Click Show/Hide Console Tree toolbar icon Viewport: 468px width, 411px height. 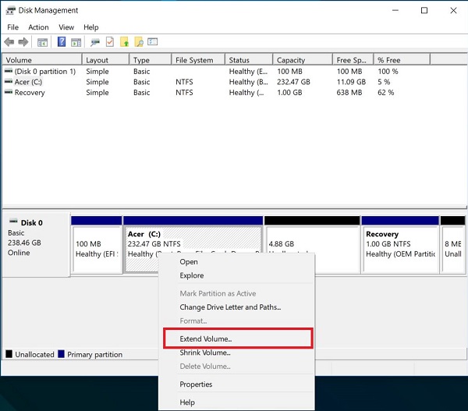(x=42, y=42)
